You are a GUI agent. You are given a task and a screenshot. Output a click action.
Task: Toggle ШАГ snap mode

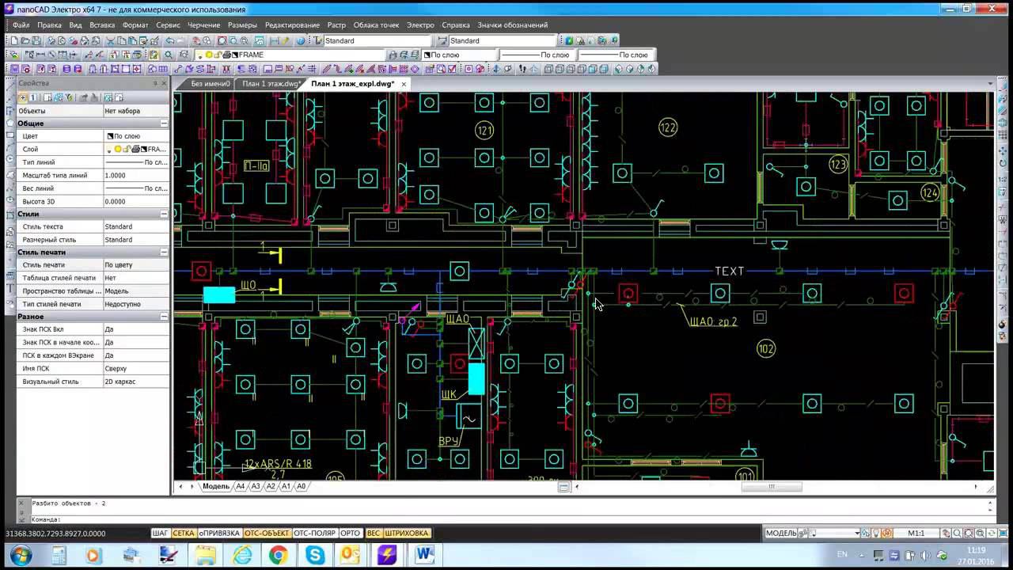161,534
